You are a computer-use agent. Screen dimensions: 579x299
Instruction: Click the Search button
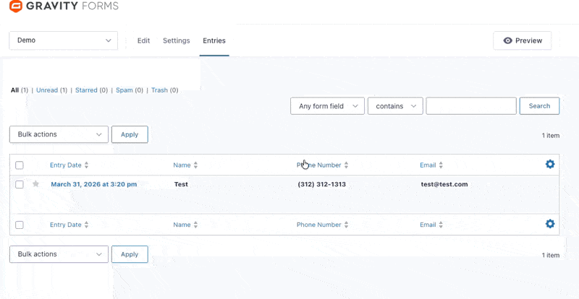click(539, 106)
